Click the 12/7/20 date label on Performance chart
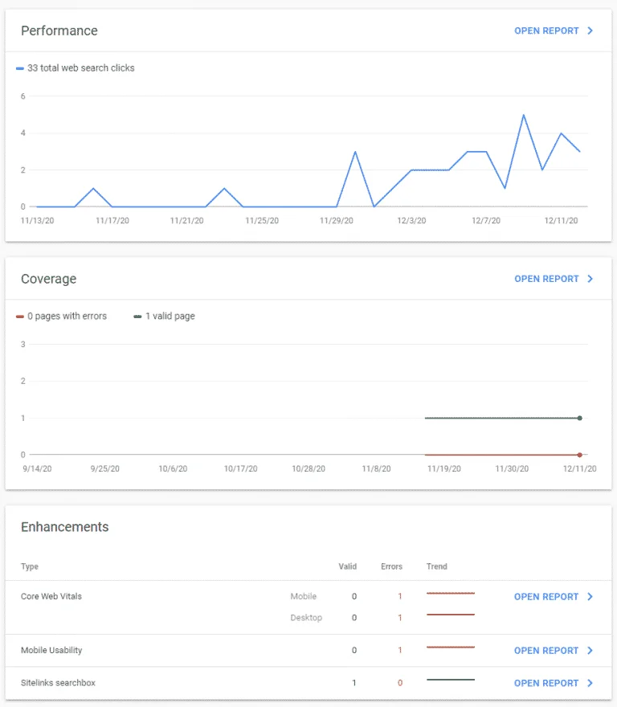 pyautogui.click(x=486, y=220)
